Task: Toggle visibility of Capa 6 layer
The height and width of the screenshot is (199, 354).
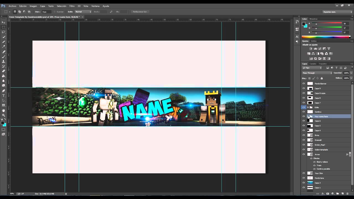Action: (x=304, y=121)
